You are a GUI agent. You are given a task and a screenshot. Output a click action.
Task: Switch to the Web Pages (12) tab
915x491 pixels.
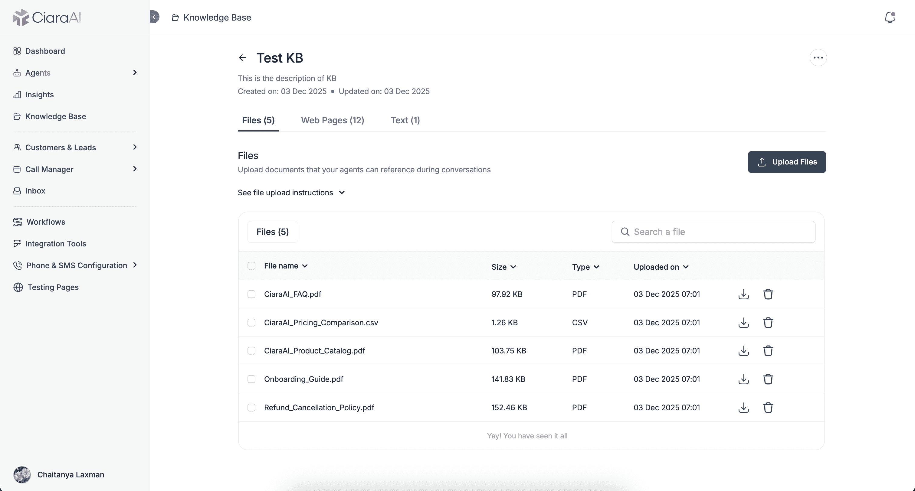click(333, 120)
